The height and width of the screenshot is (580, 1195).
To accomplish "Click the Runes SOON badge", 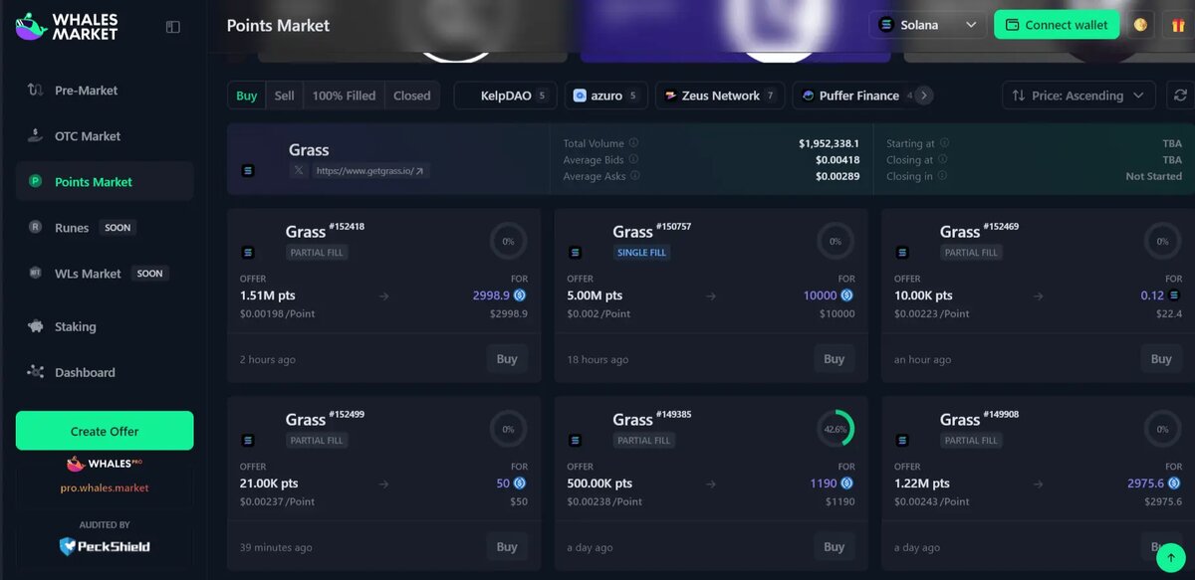I will pos(118,228).
